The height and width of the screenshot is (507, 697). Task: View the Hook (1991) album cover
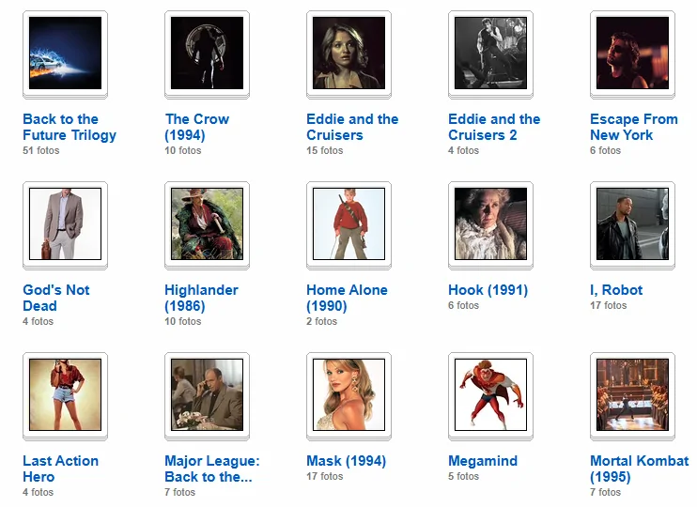pyautogui.click(x=490, y=224)
